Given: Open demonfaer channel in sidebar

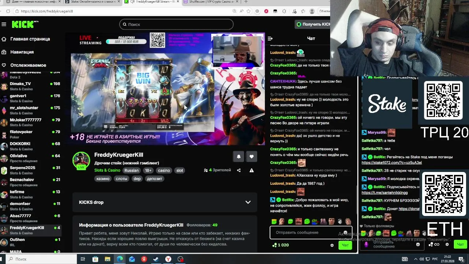Looking at the screenshot, I should (31, 206).
